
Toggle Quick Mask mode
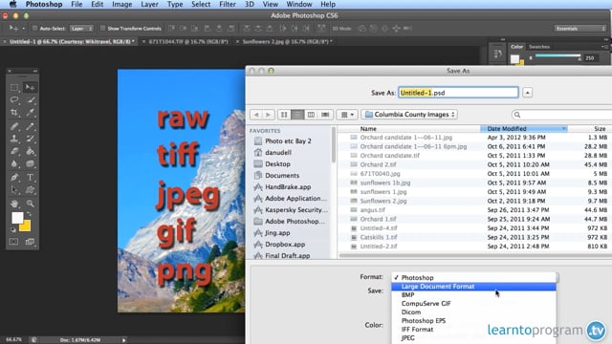[14, 242]
